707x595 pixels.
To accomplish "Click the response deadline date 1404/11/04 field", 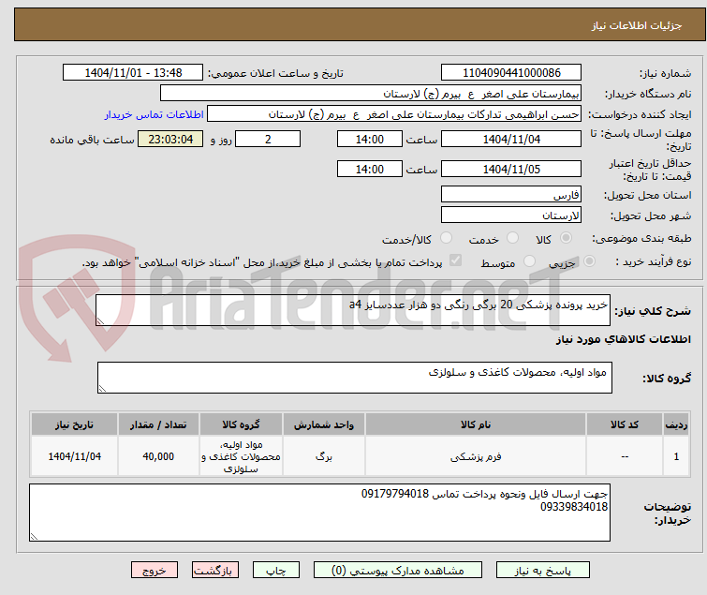I will point(511,139).
